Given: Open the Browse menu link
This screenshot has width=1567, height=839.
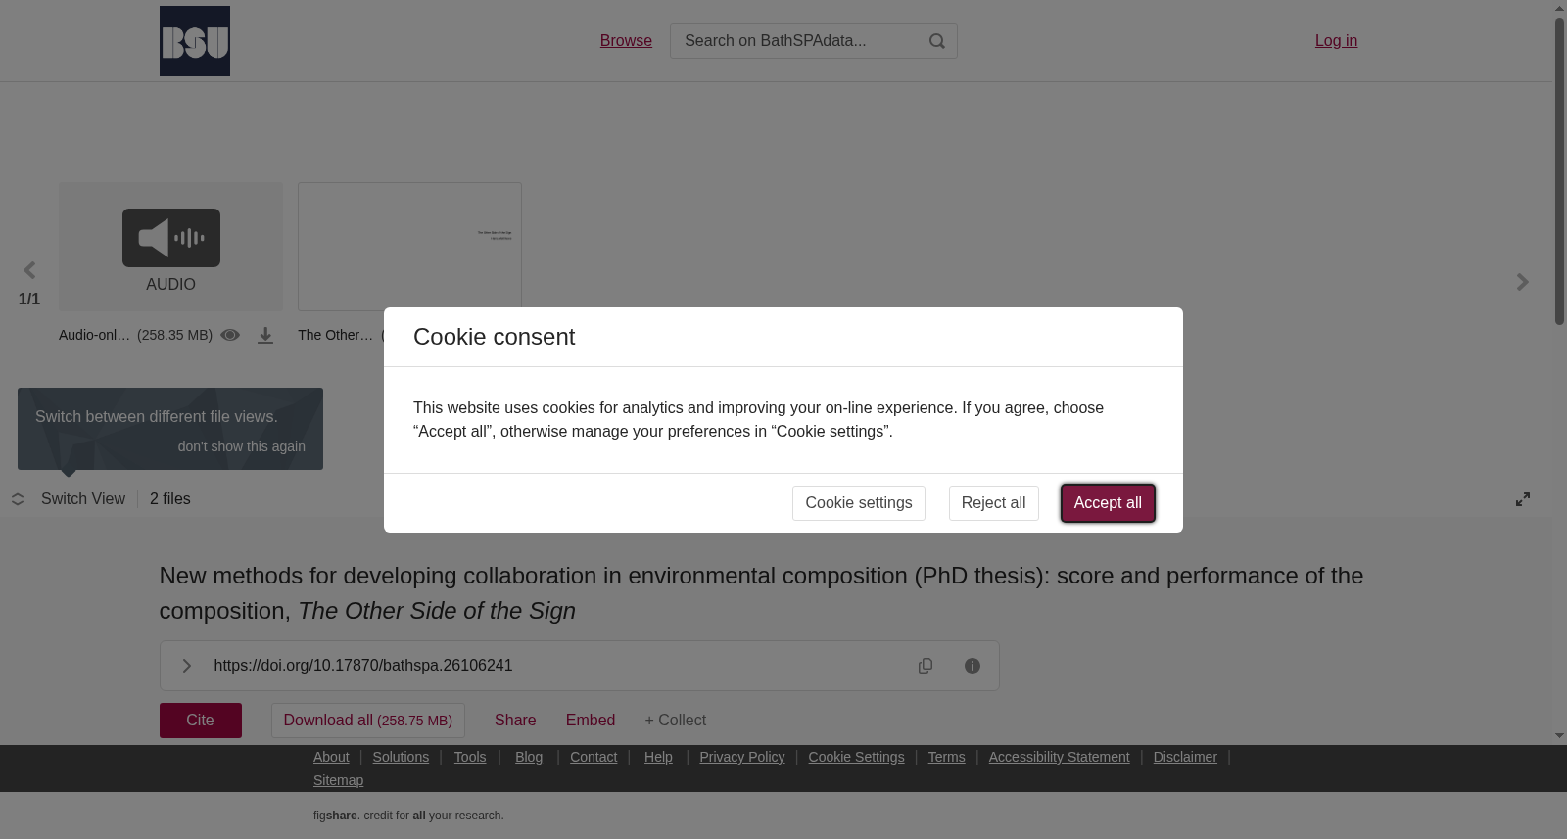Looking at the screenshot, I should click(626, 41).
